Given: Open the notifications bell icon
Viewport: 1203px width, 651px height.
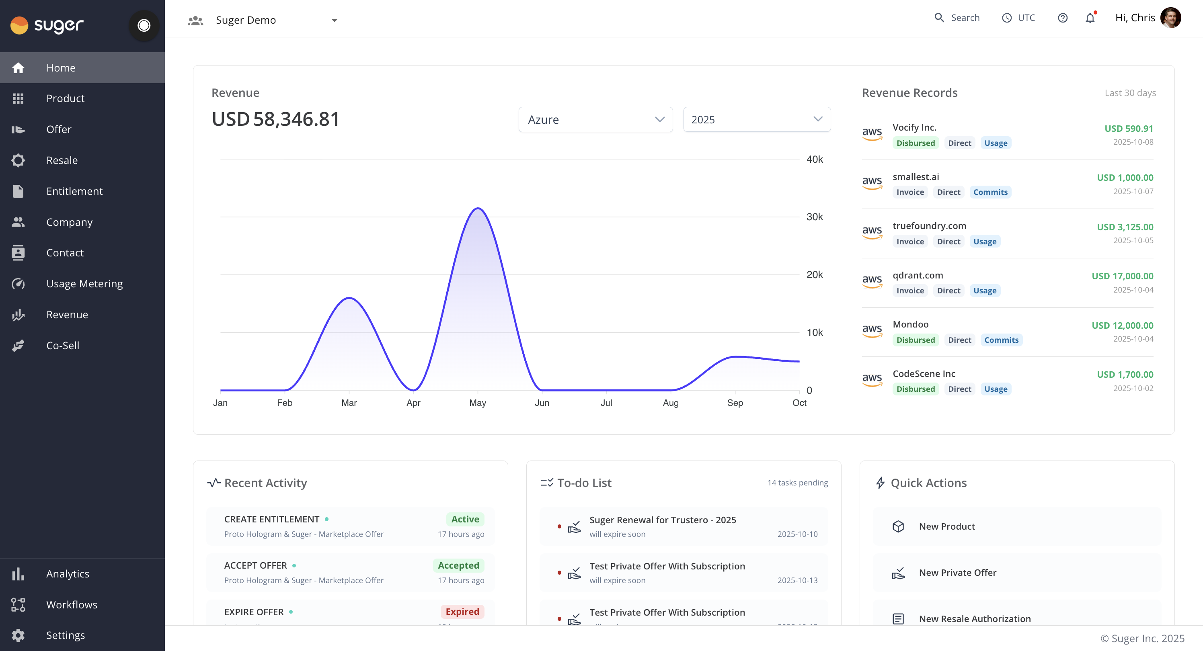Looking at the screenshot, I should [x=1090, y=18].
